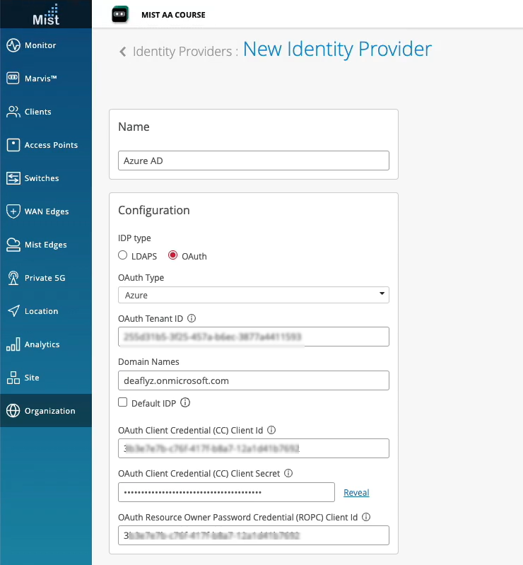
Task: Open the Private 5G antenna icon
Action: [13, 278]
